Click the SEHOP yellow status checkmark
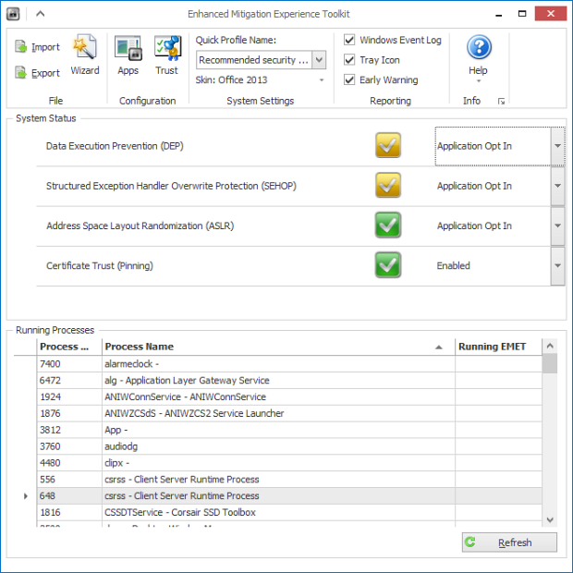Screen dimensions: 573x573 [x=388, y=185]
